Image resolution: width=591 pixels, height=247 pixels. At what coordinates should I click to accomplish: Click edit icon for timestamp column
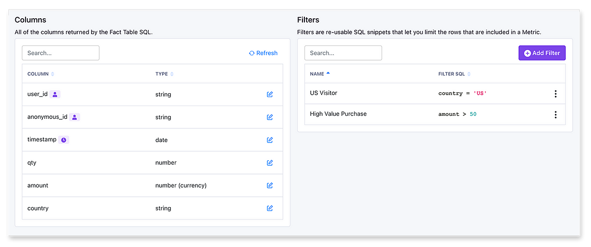click(270, 140)
